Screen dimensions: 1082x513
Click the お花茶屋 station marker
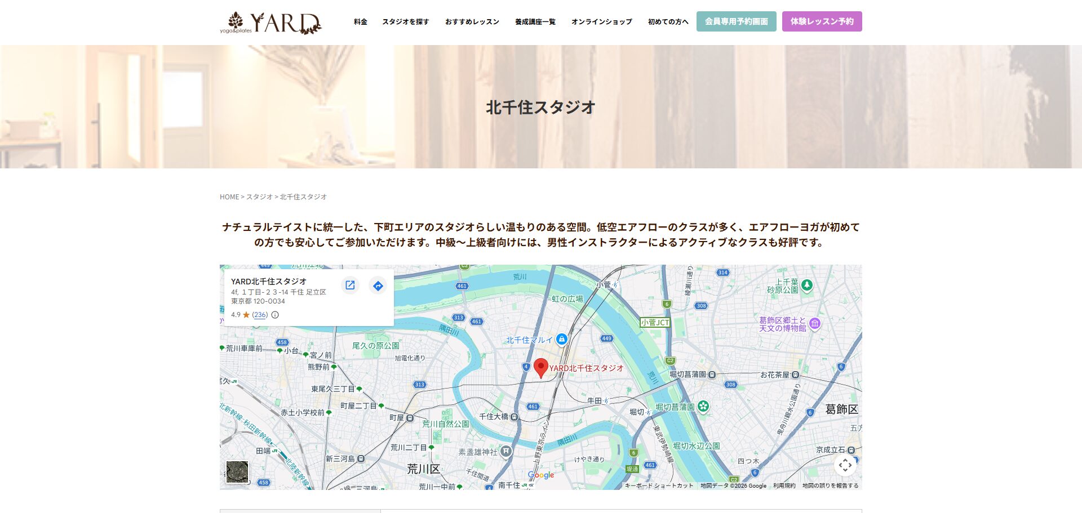tap(795, 374)
